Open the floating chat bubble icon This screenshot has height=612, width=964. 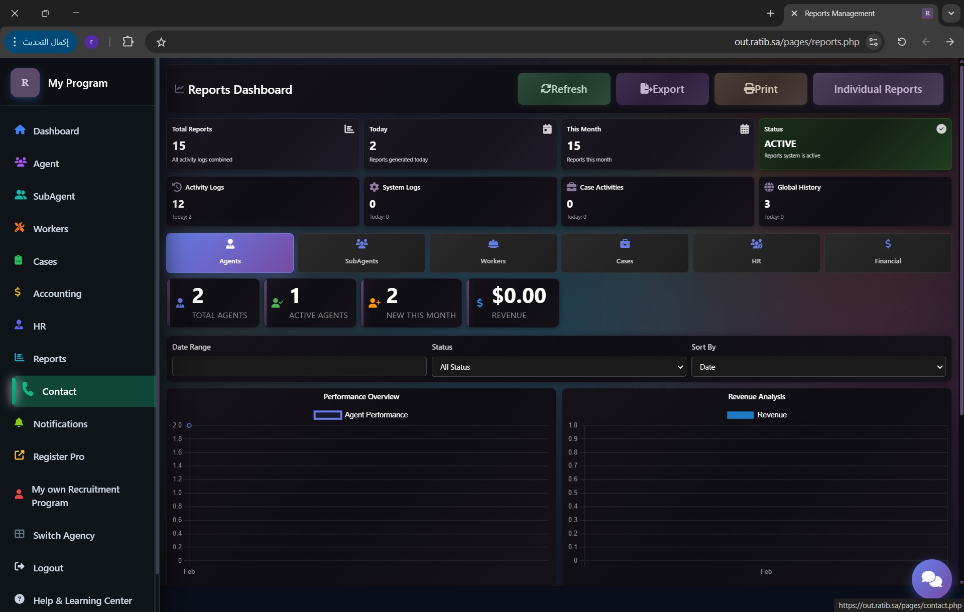click(x=931, y=579)
